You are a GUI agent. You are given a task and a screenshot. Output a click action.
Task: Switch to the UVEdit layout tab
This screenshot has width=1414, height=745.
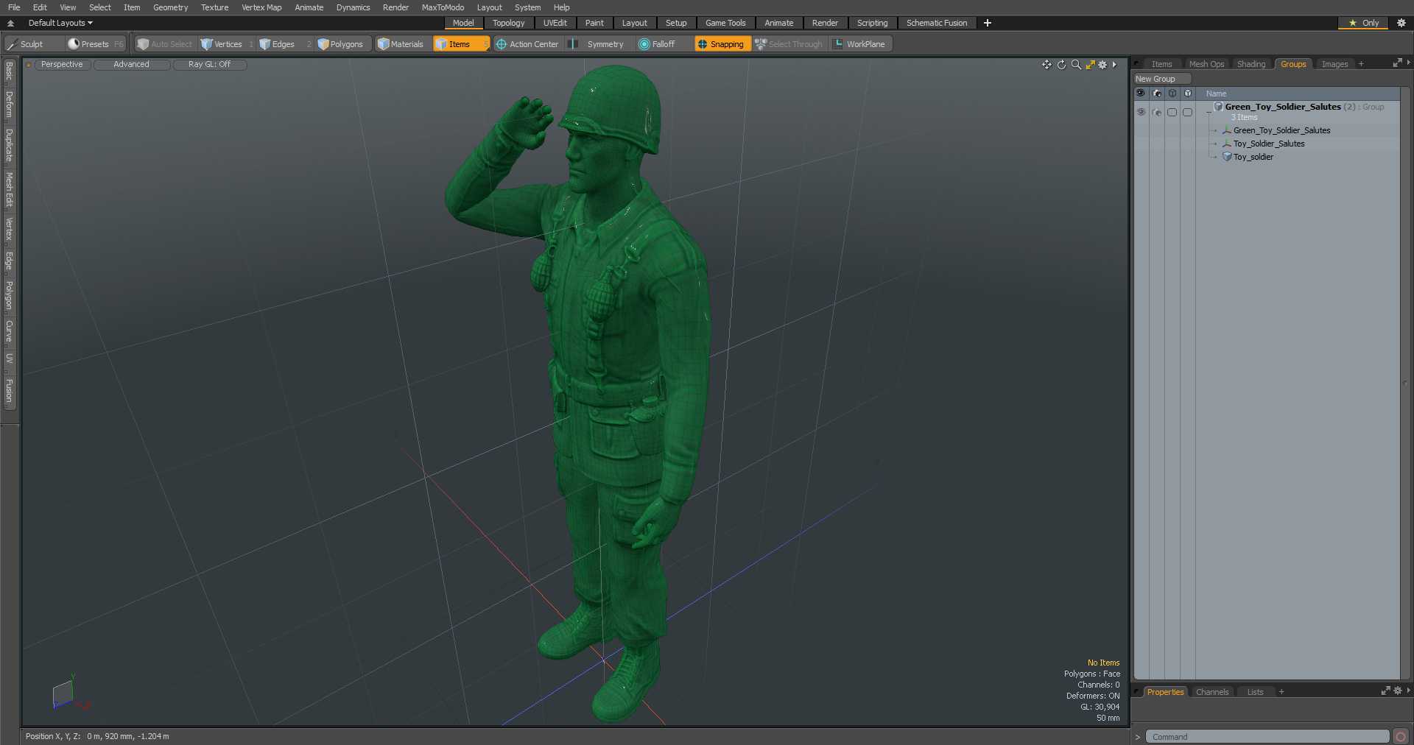coord(555,23)
